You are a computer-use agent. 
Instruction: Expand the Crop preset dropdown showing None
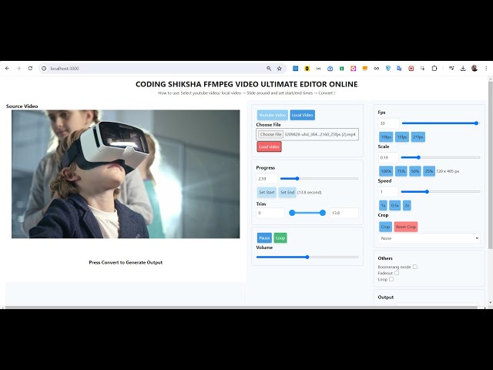[429, 238]
